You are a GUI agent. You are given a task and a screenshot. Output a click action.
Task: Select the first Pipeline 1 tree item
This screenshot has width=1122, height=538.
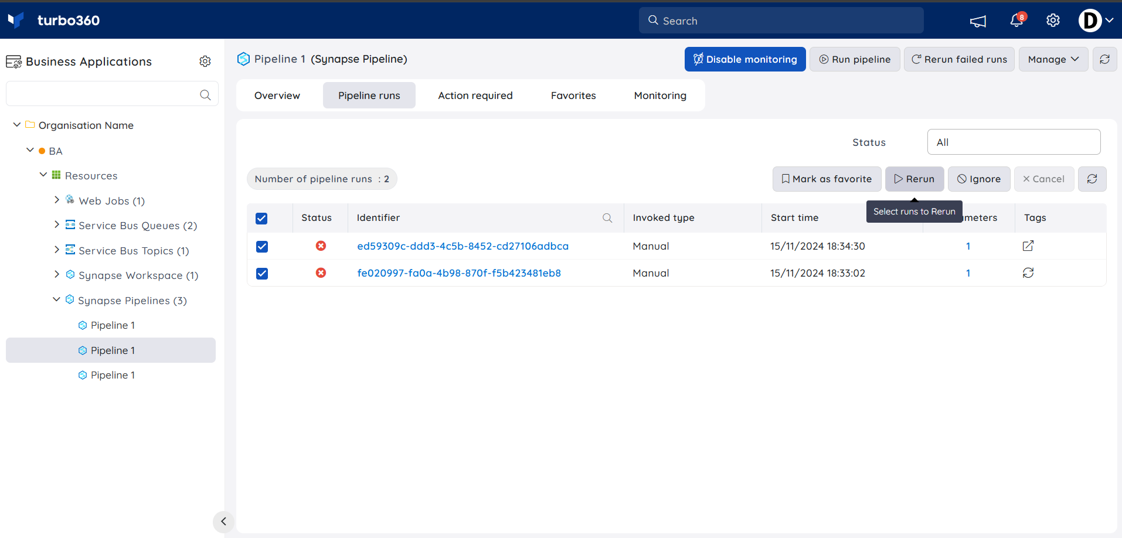coord(113,325)
